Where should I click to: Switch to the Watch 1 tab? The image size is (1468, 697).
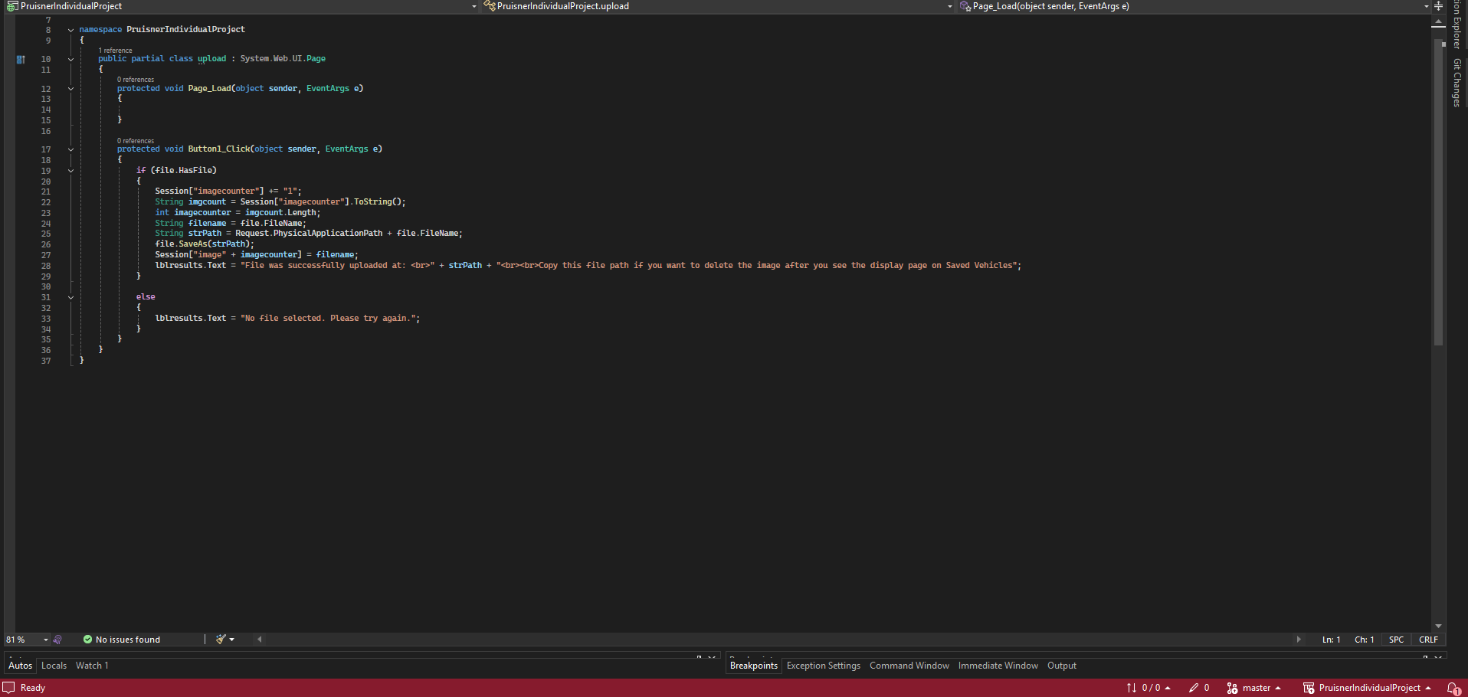[92, 666]
